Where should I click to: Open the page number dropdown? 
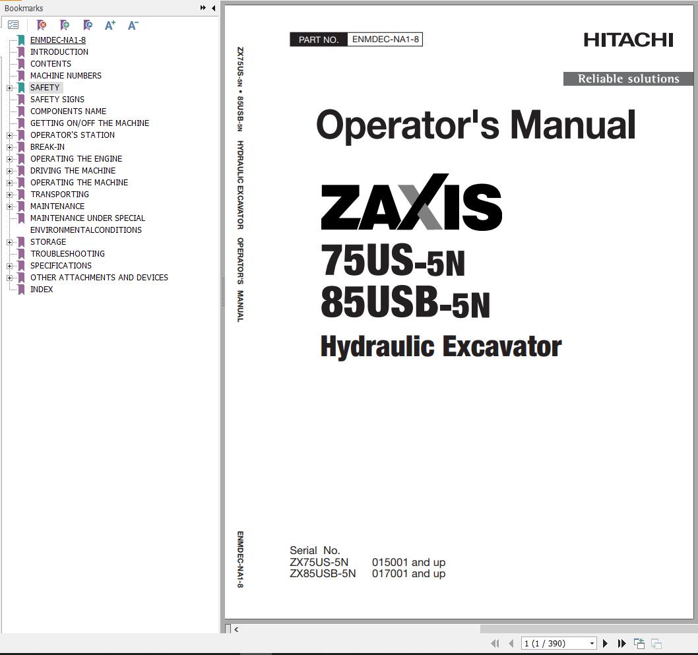coord(592,643)
